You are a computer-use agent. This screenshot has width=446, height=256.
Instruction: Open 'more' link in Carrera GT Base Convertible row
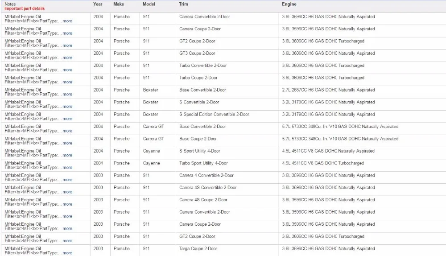pos(67,131)
